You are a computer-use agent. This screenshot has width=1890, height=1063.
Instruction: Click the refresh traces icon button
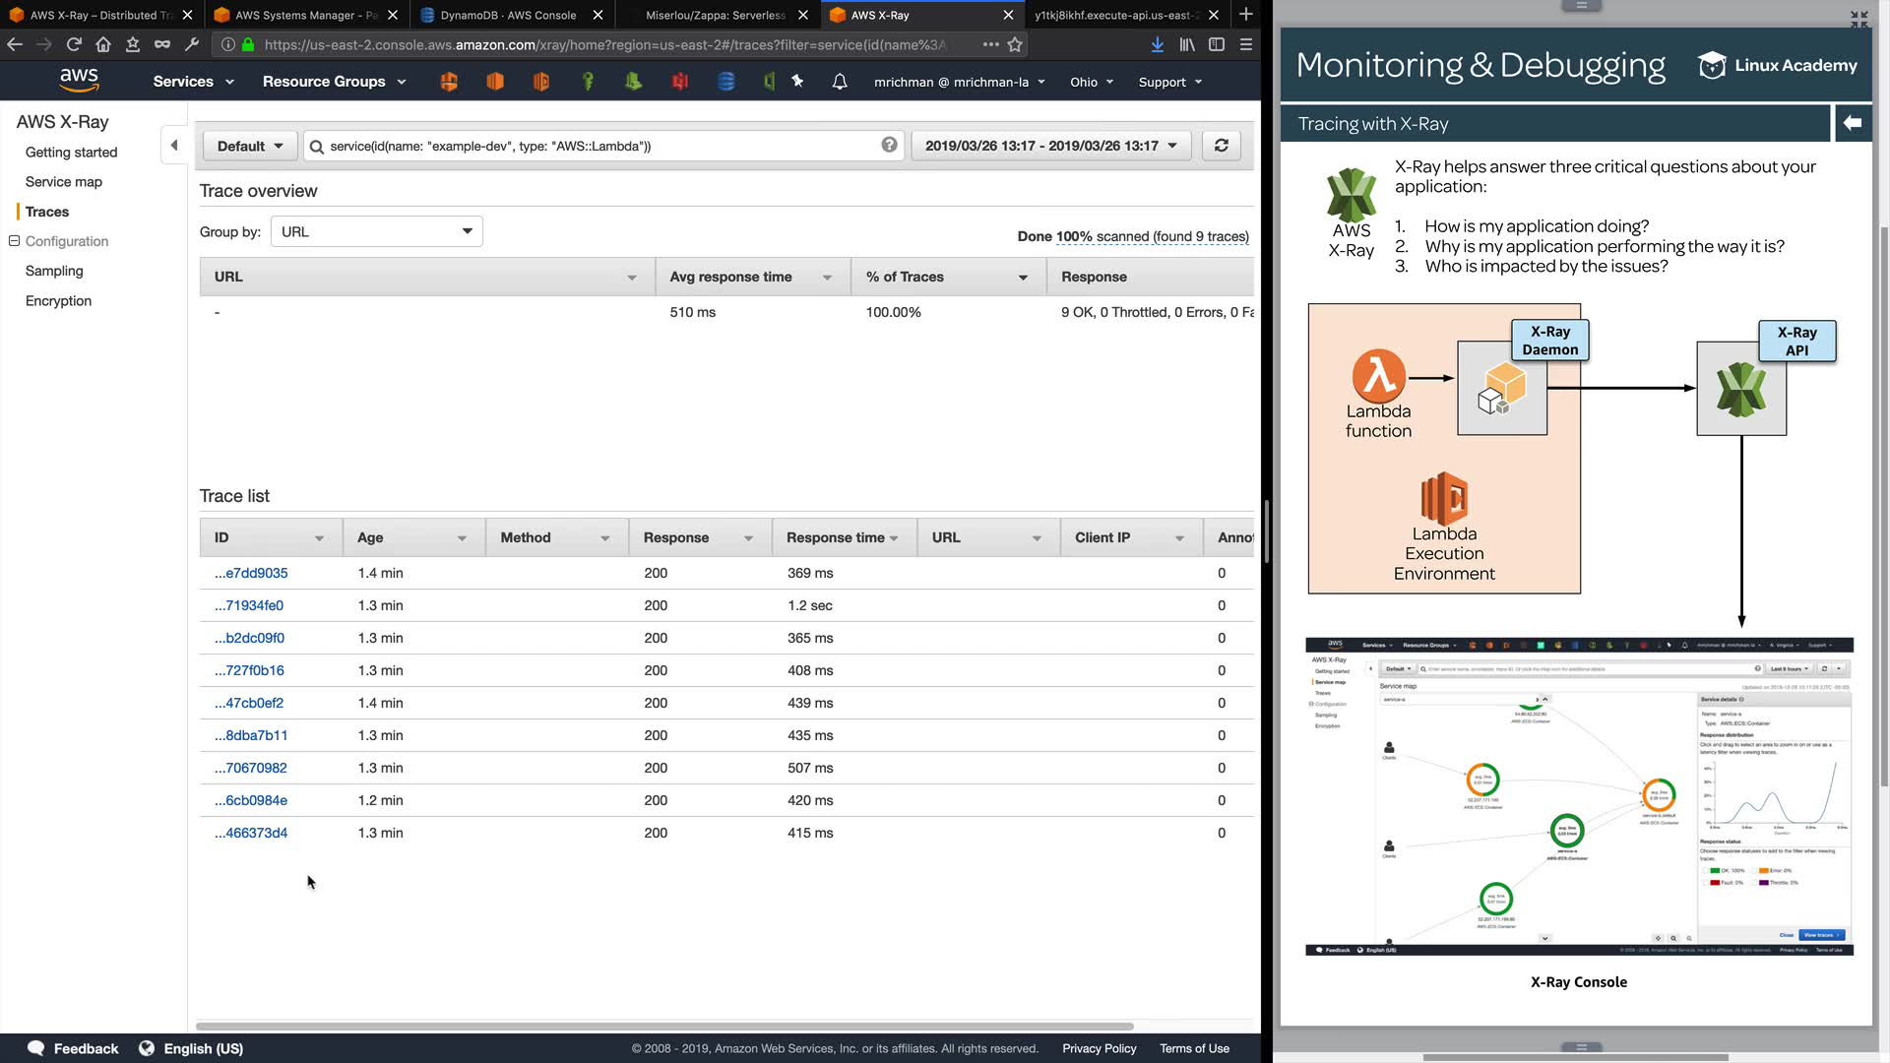(x=1221, y=146)
